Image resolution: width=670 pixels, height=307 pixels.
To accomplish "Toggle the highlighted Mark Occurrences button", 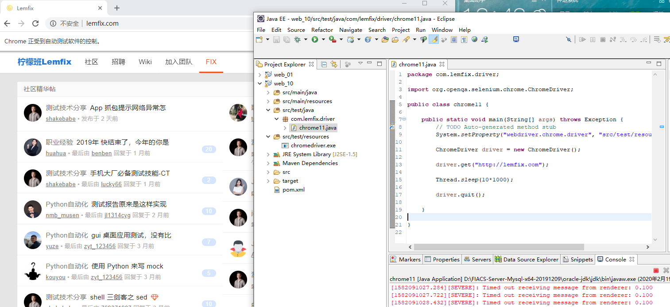I will [434, 40].
